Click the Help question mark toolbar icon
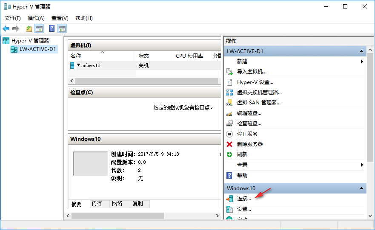375x230 pixels. (x=52, y=28)
